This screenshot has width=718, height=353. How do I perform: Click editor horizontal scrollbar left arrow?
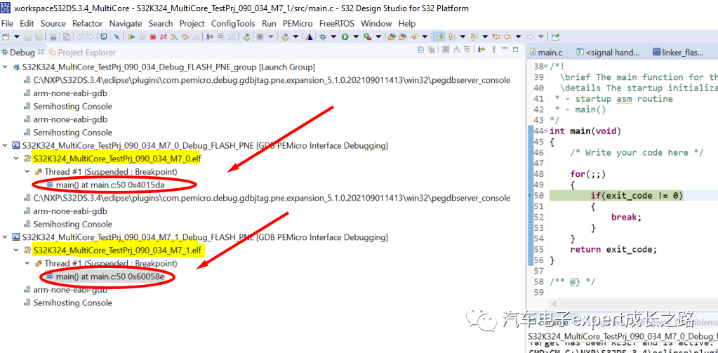click(x=556, y=304)
